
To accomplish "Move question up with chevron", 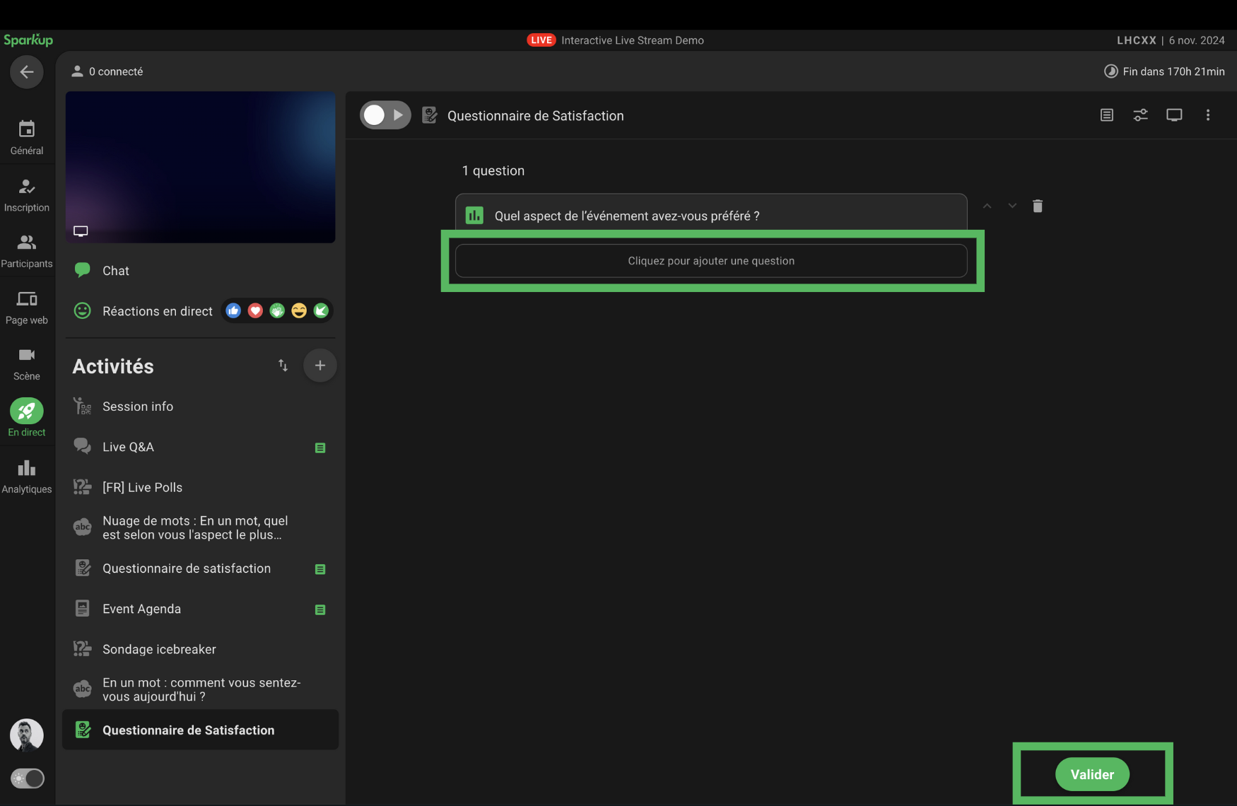I will [987, 206].
